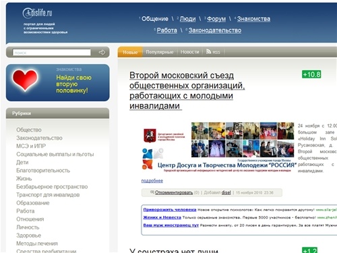Viewport: 337px width, 253px height.
Task: Click ad link Ваш муж иностранец тут
Action: [171, 225]
